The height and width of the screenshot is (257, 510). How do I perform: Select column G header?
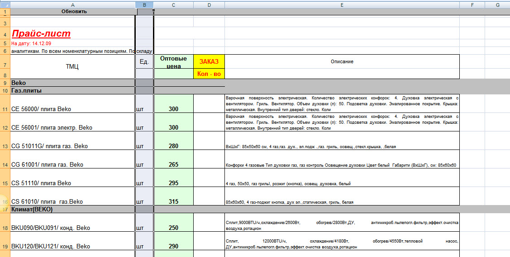pos(497,5)
